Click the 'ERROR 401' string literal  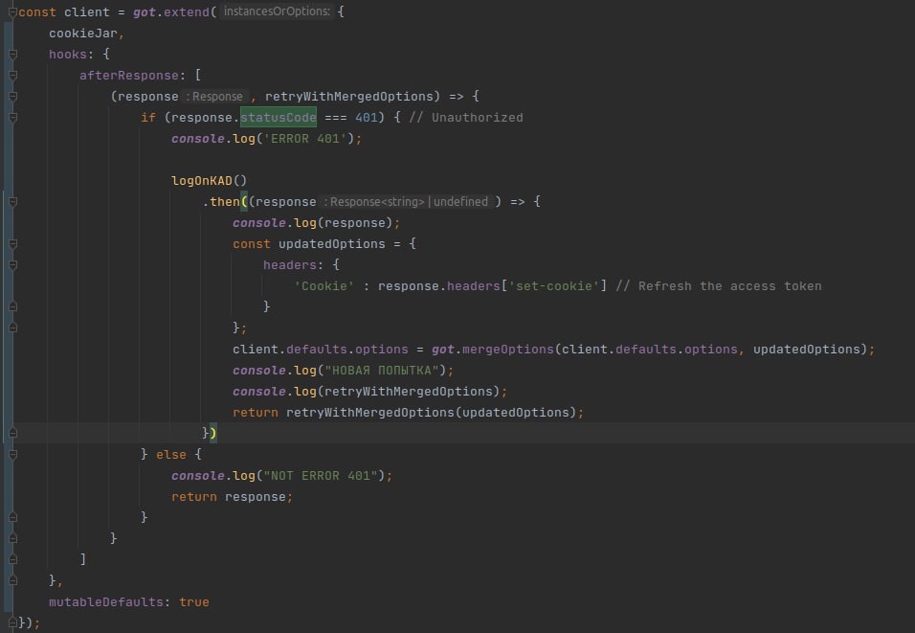[x=305, y=139]
